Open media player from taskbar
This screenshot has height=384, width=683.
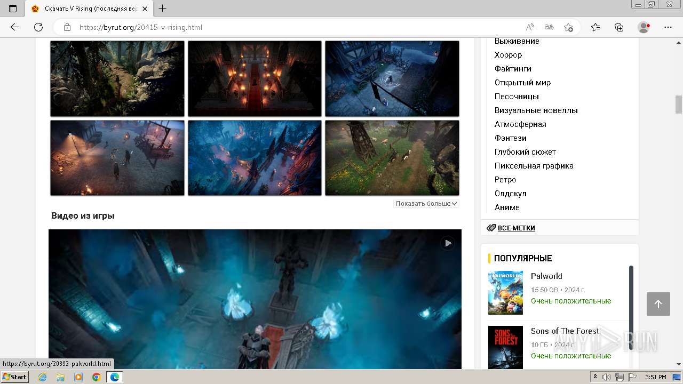[78, 377]
